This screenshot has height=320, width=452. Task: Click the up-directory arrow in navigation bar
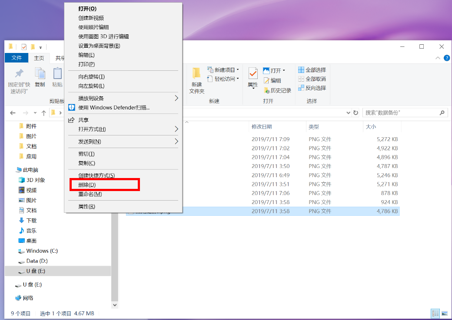click(43, 113)
